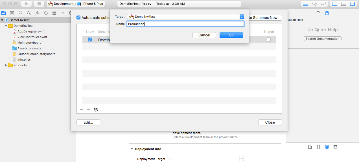Show the Object library

pos(327,147)
